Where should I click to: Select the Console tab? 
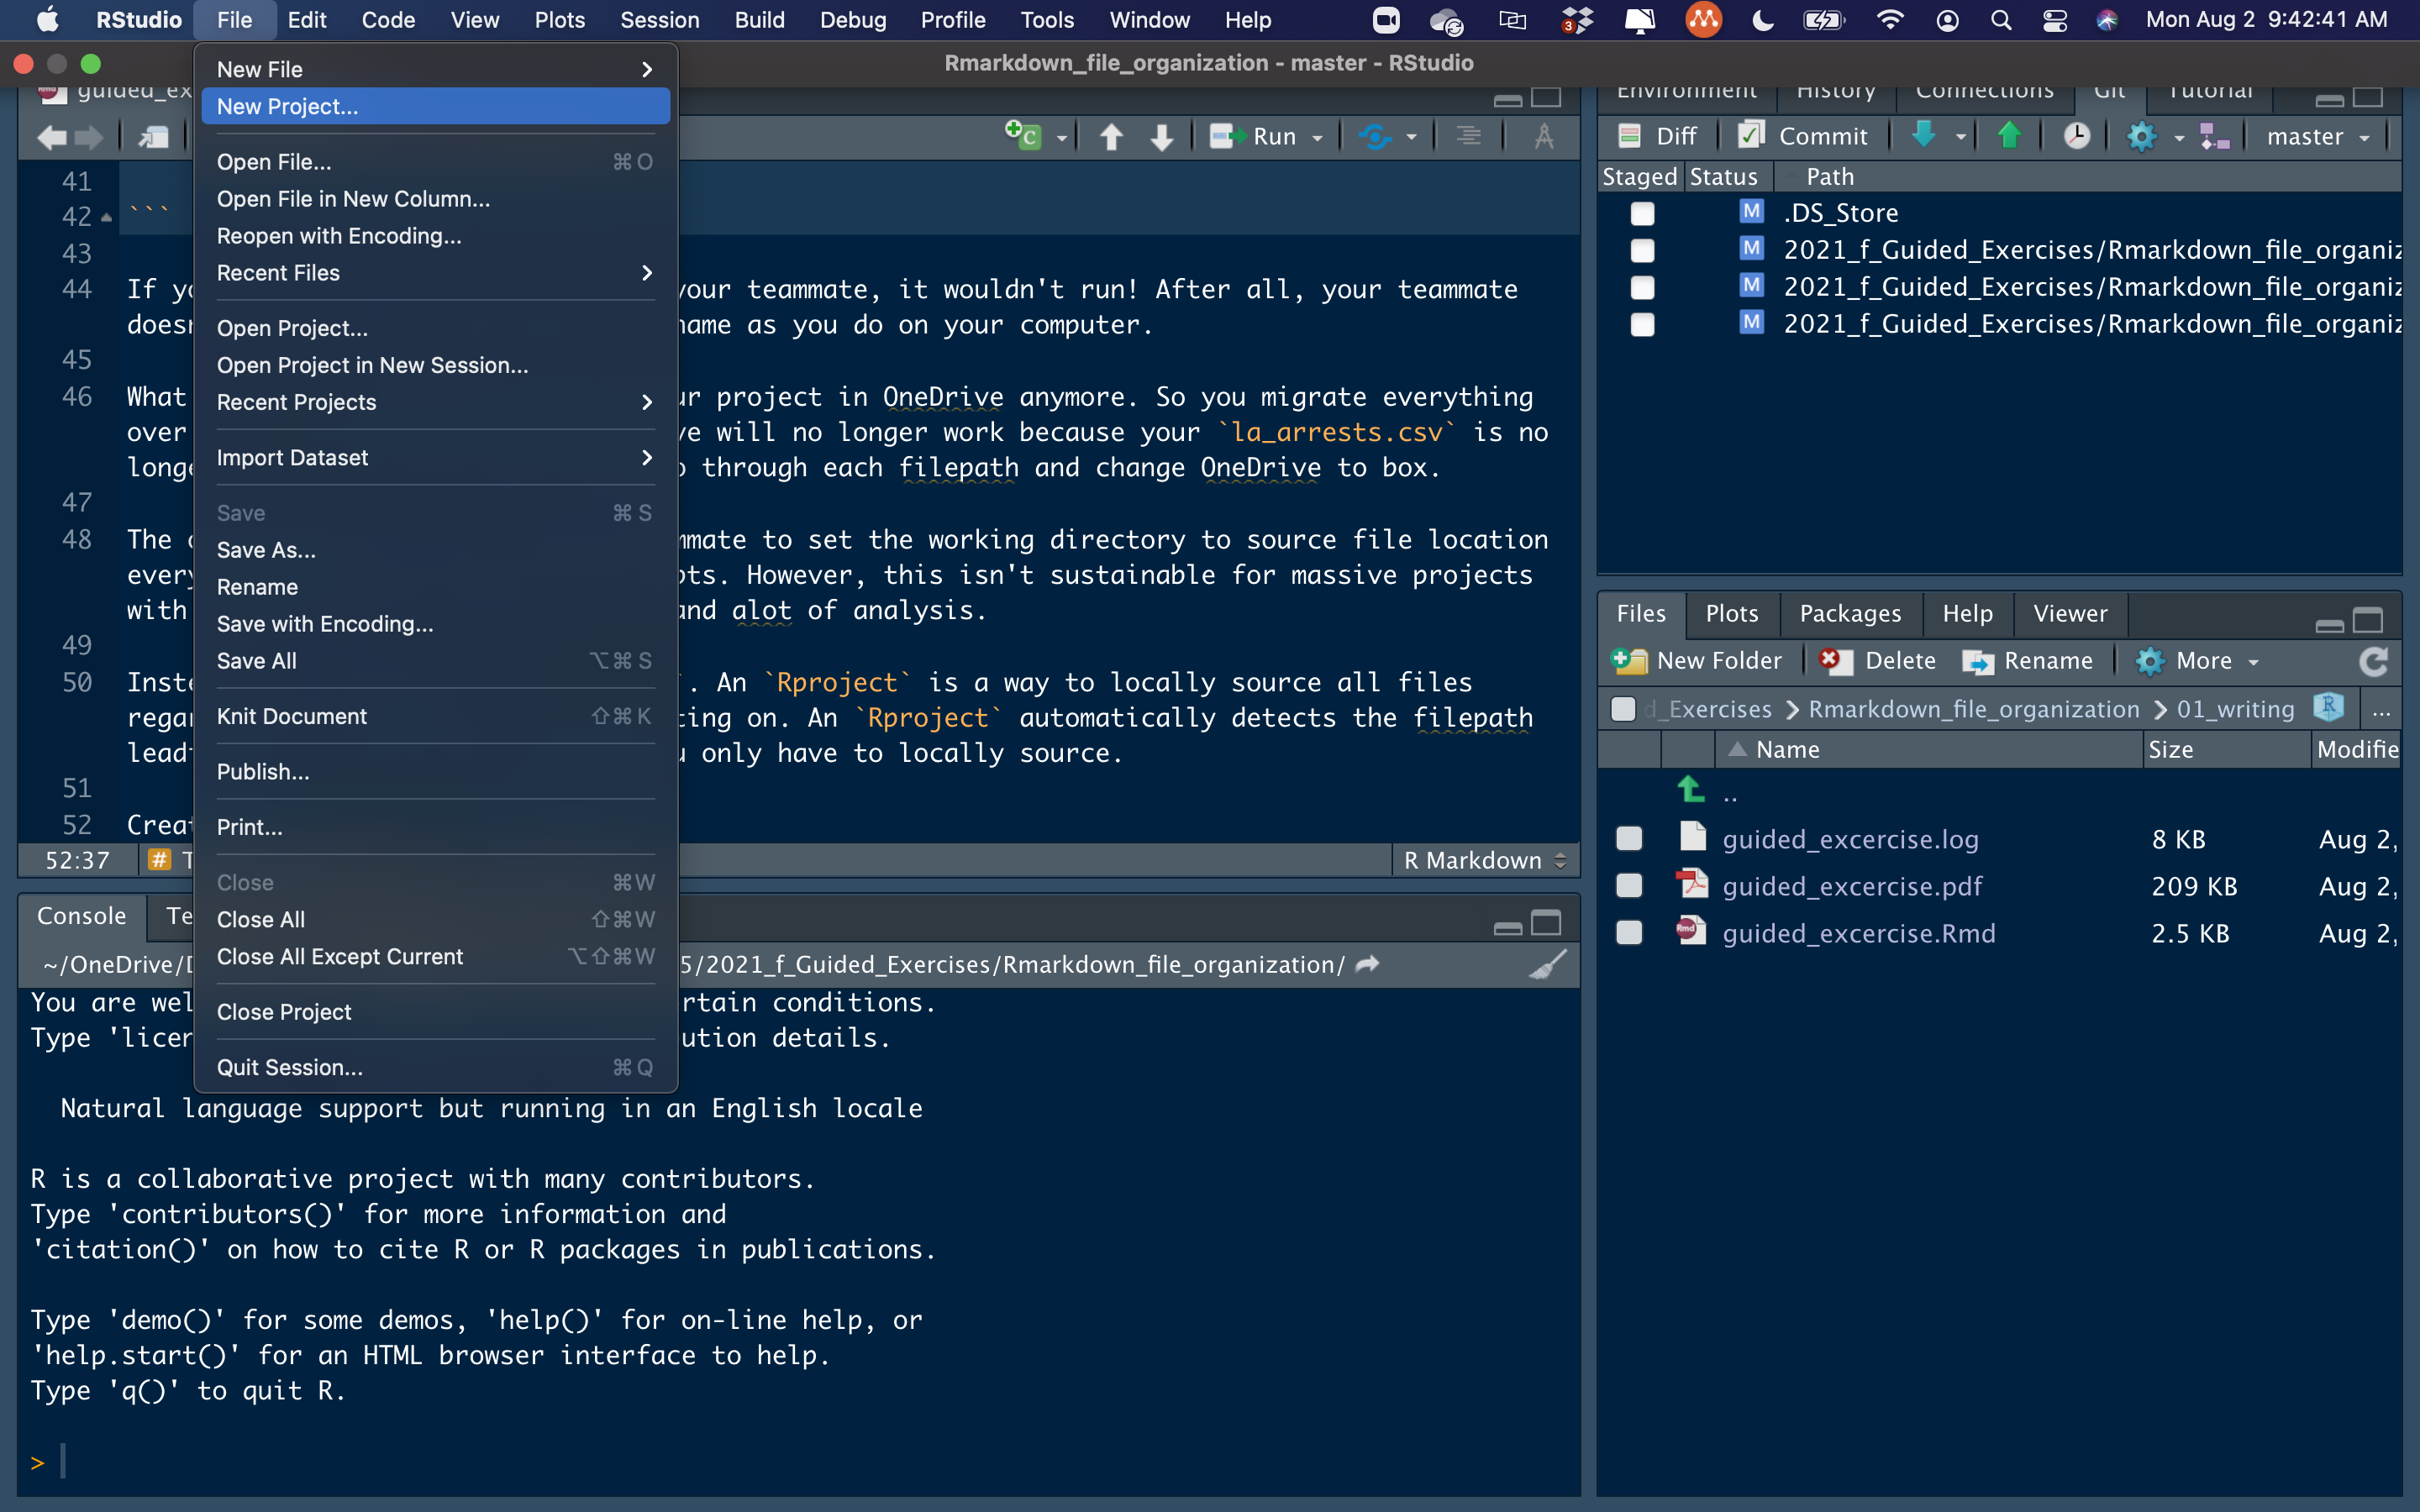coord(82,916)
